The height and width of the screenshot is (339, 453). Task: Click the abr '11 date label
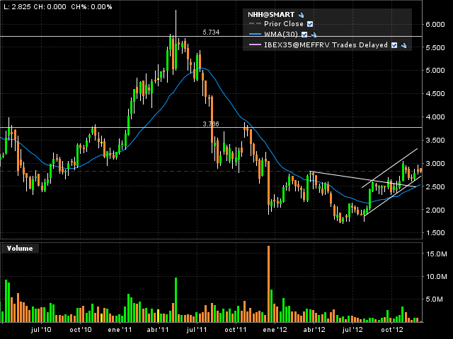(x=158, y=330)
